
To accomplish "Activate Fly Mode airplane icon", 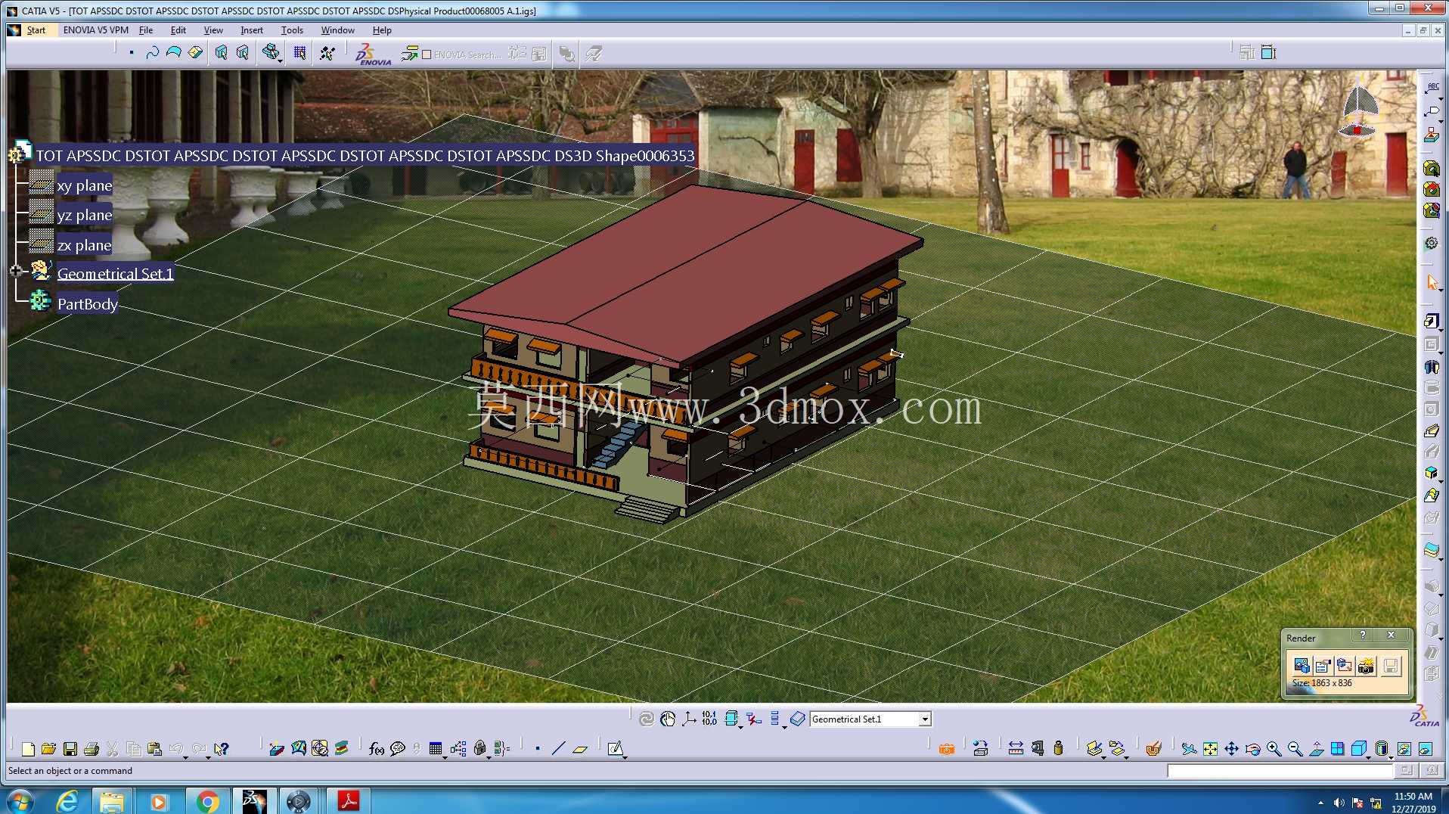I will point(1190,749).
